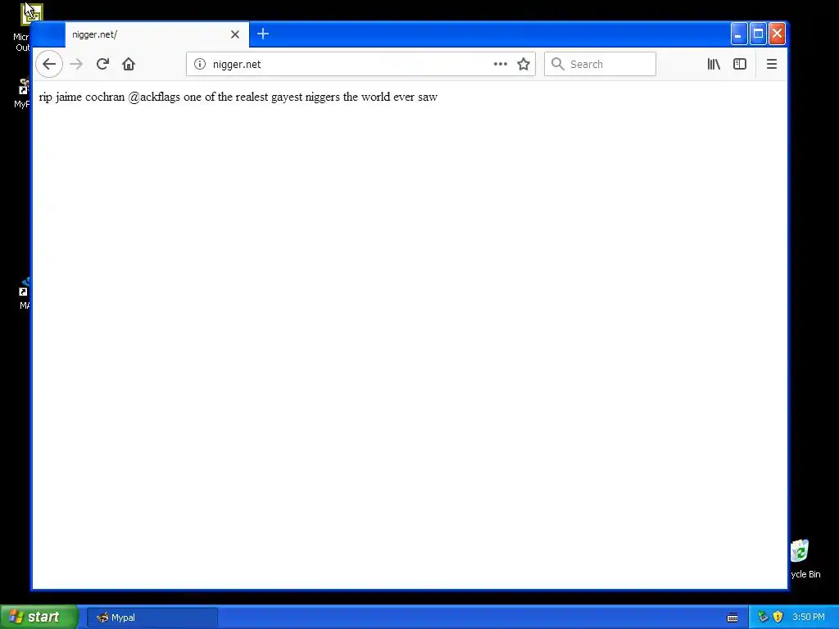Viewport: 839px width, 629px height.
Task: Open the security shield tray alert
Action: 778,618
